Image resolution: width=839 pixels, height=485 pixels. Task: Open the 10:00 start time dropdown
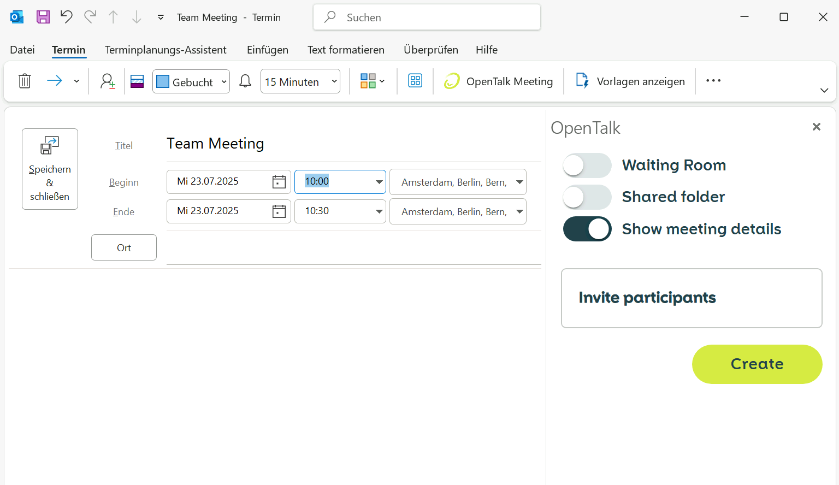click(379, 182)
